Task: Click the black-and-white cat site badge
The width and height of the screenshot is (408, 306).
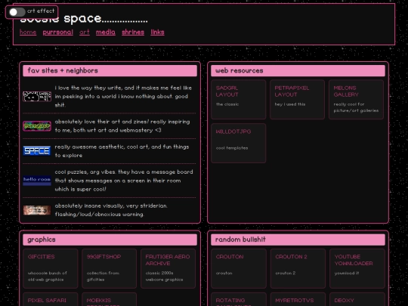Action: click(x=37, y=97)
